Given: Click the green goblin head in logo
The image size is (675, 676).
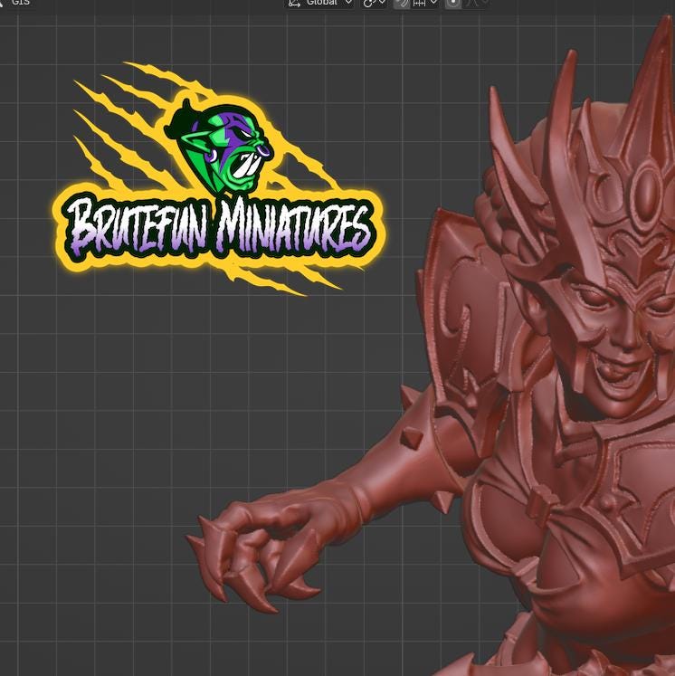Looking at the screenshot, I should point(222,149).
